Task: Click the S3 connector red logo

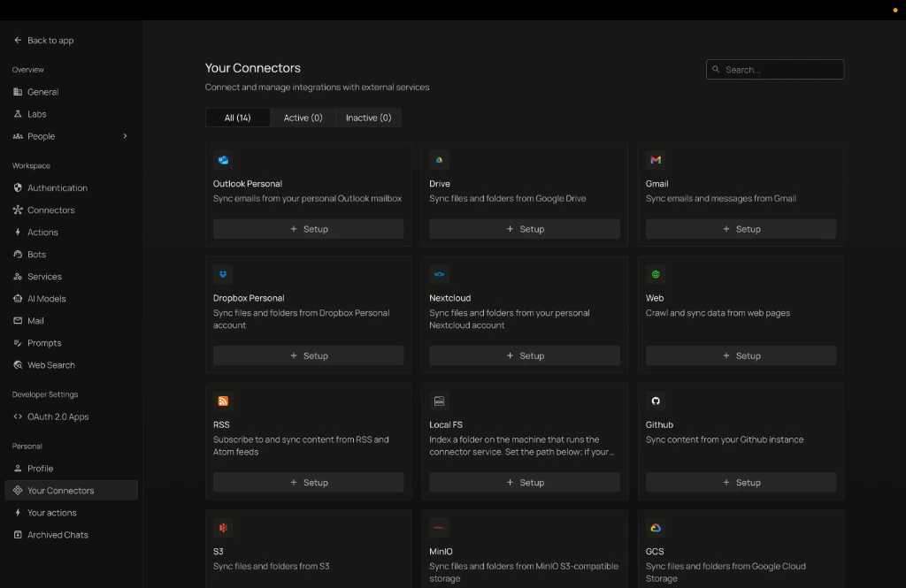Action: pyautogui.click(x=223, y=527)
